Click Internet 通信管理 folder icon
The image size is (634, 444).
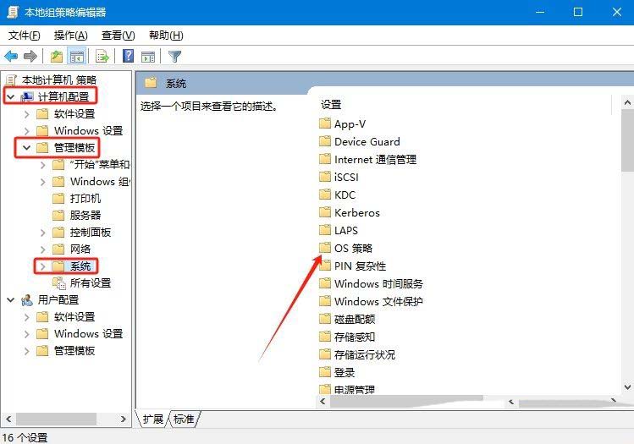[325, 159]
